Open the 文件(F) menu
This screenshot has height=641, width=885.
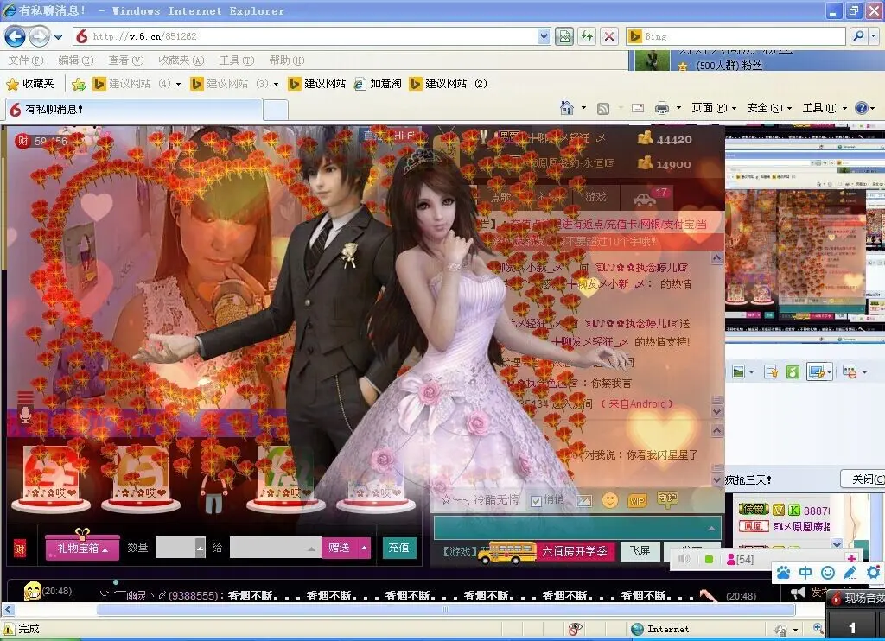point(25,60)
